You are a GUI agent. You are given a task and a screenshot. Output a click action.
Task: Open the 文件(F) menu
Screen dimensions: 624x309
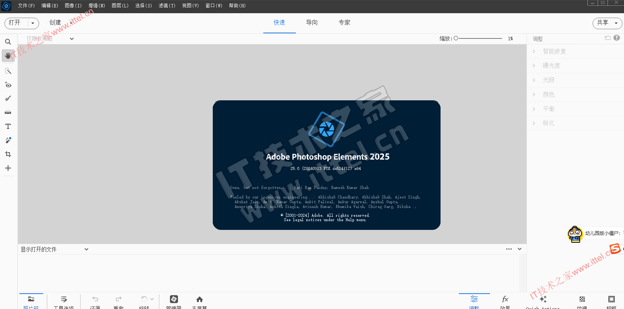pos(26,6)
